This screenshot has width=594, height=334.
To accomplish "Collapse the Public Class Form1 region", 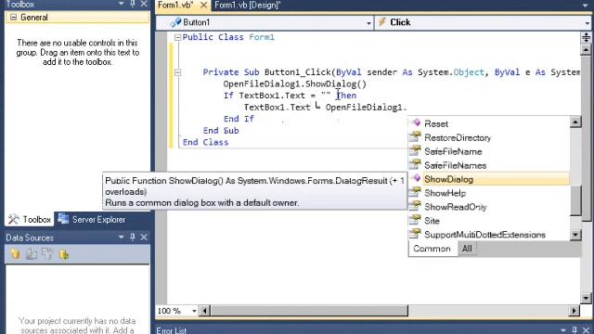I will pyautogui.click(x=177, y=37).
